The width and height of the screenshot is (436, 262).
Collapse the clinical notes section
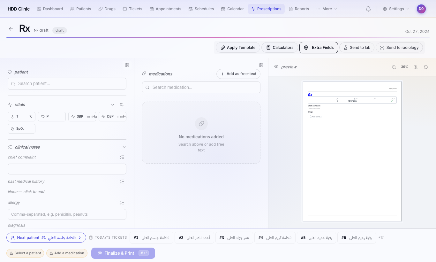pos(124,147)
